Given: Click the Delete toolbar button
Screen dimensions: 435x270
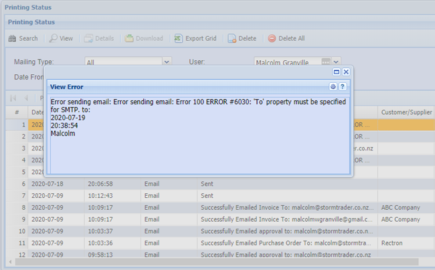Looking at the screenshot, I should point(242,38).
